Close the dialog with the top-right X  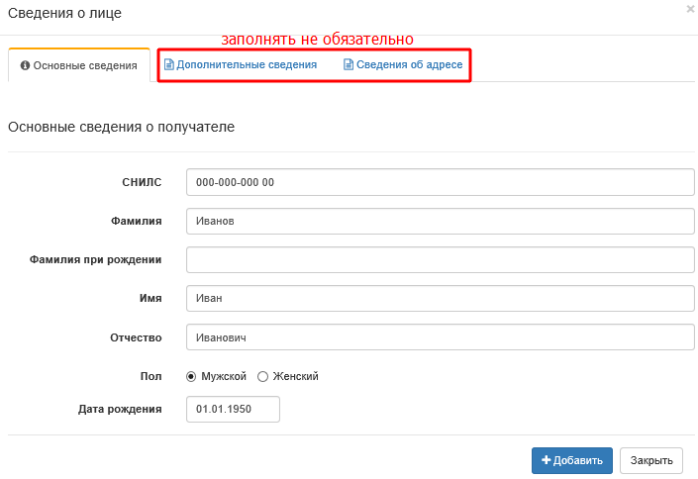click(x=690, y=9)
